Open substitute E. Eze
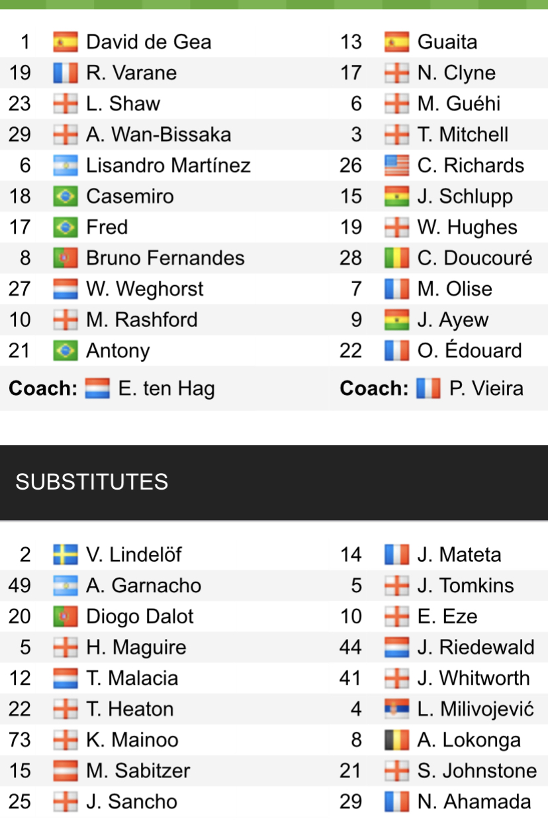This screenshot has height=831, width=548. pyautogui.click(x=447, y=617)
